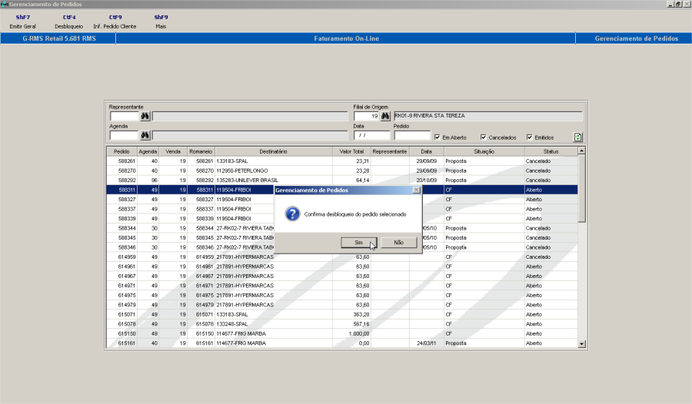
Task: Click the green refresh icon beside Emitidos
Action: [x=577, y=137]
